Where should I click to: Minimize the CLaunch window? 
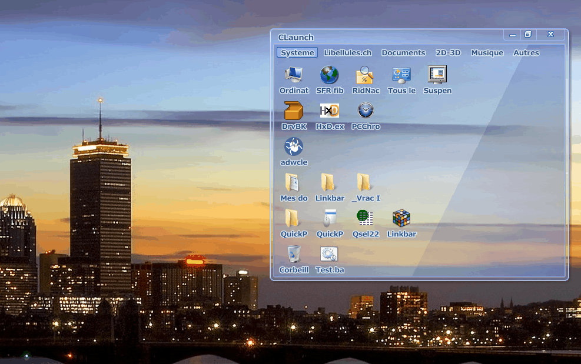click(x=513, y=35)
